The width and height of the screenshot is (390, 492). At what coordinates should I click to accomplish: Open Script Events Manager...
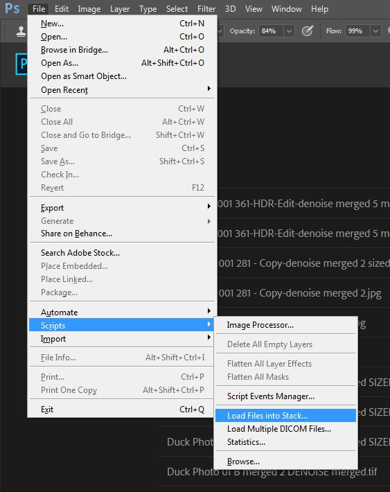point(285,396)
